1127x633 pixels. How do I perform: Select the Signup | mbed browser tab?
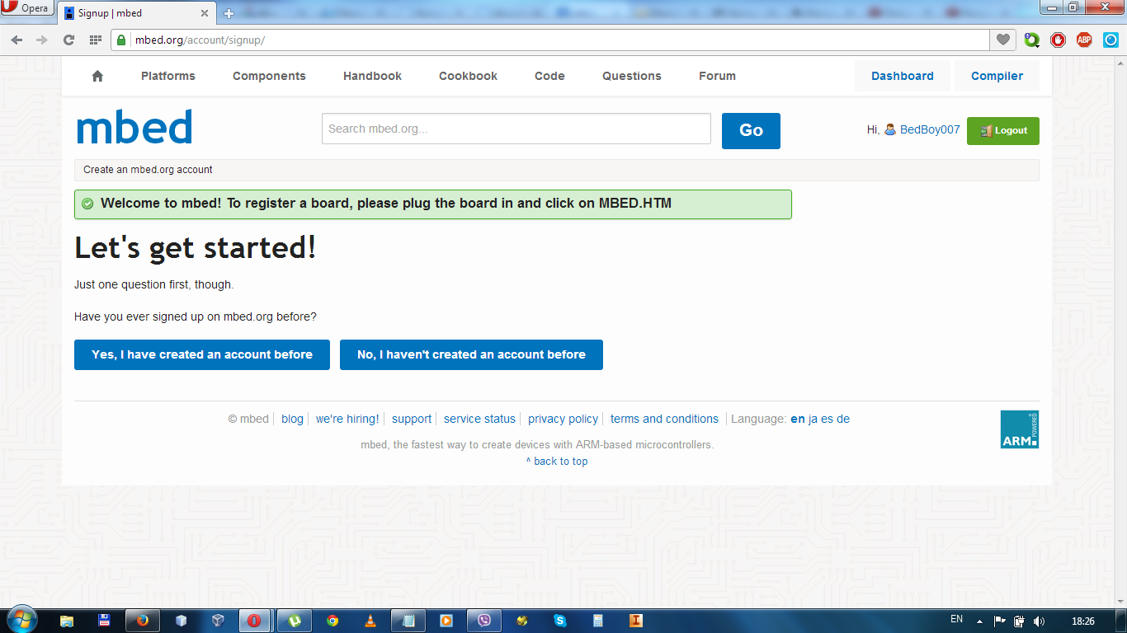136,13
